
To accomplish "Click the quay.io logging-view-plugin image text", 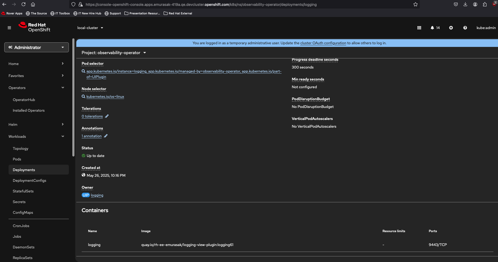I will pos(187,245).
